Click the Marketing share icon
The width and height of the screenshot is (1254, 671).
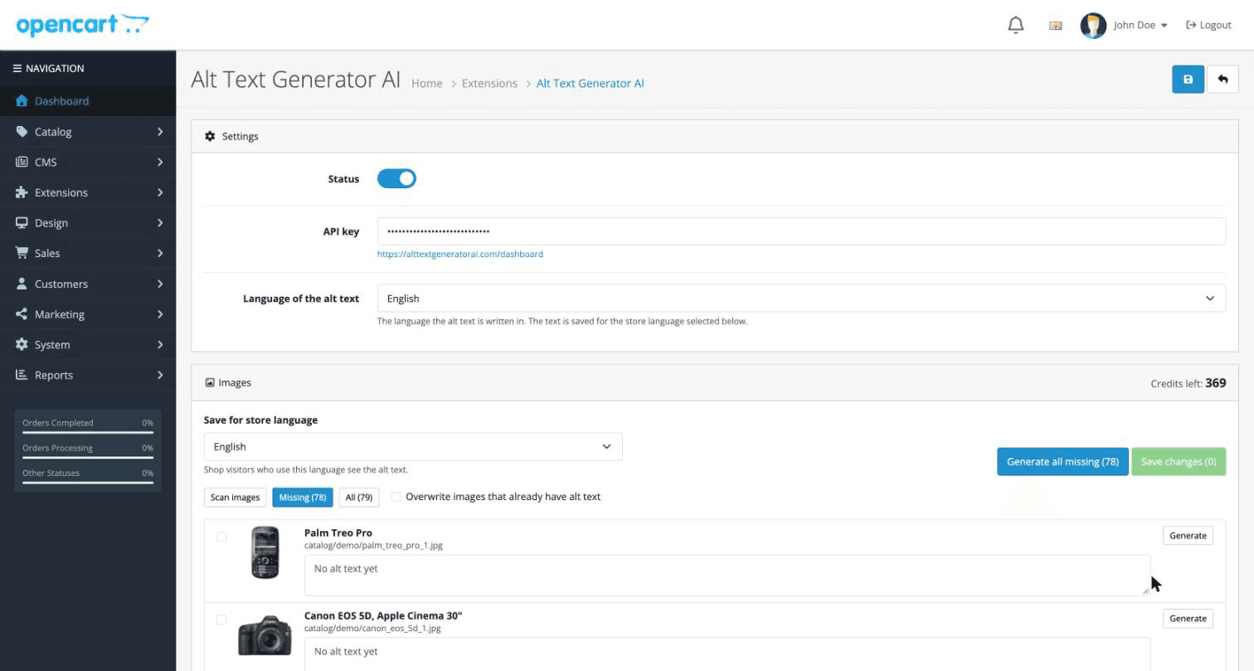pos(22,314)
